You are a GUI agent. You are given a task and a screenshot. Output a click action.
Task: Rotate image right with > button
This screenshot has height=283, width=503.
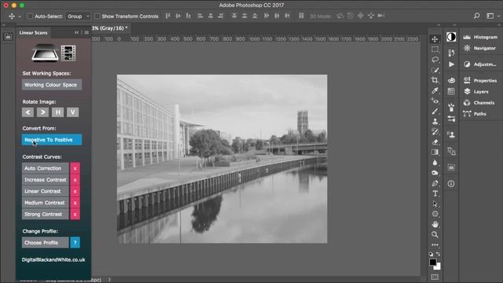[x=42, y=112]
